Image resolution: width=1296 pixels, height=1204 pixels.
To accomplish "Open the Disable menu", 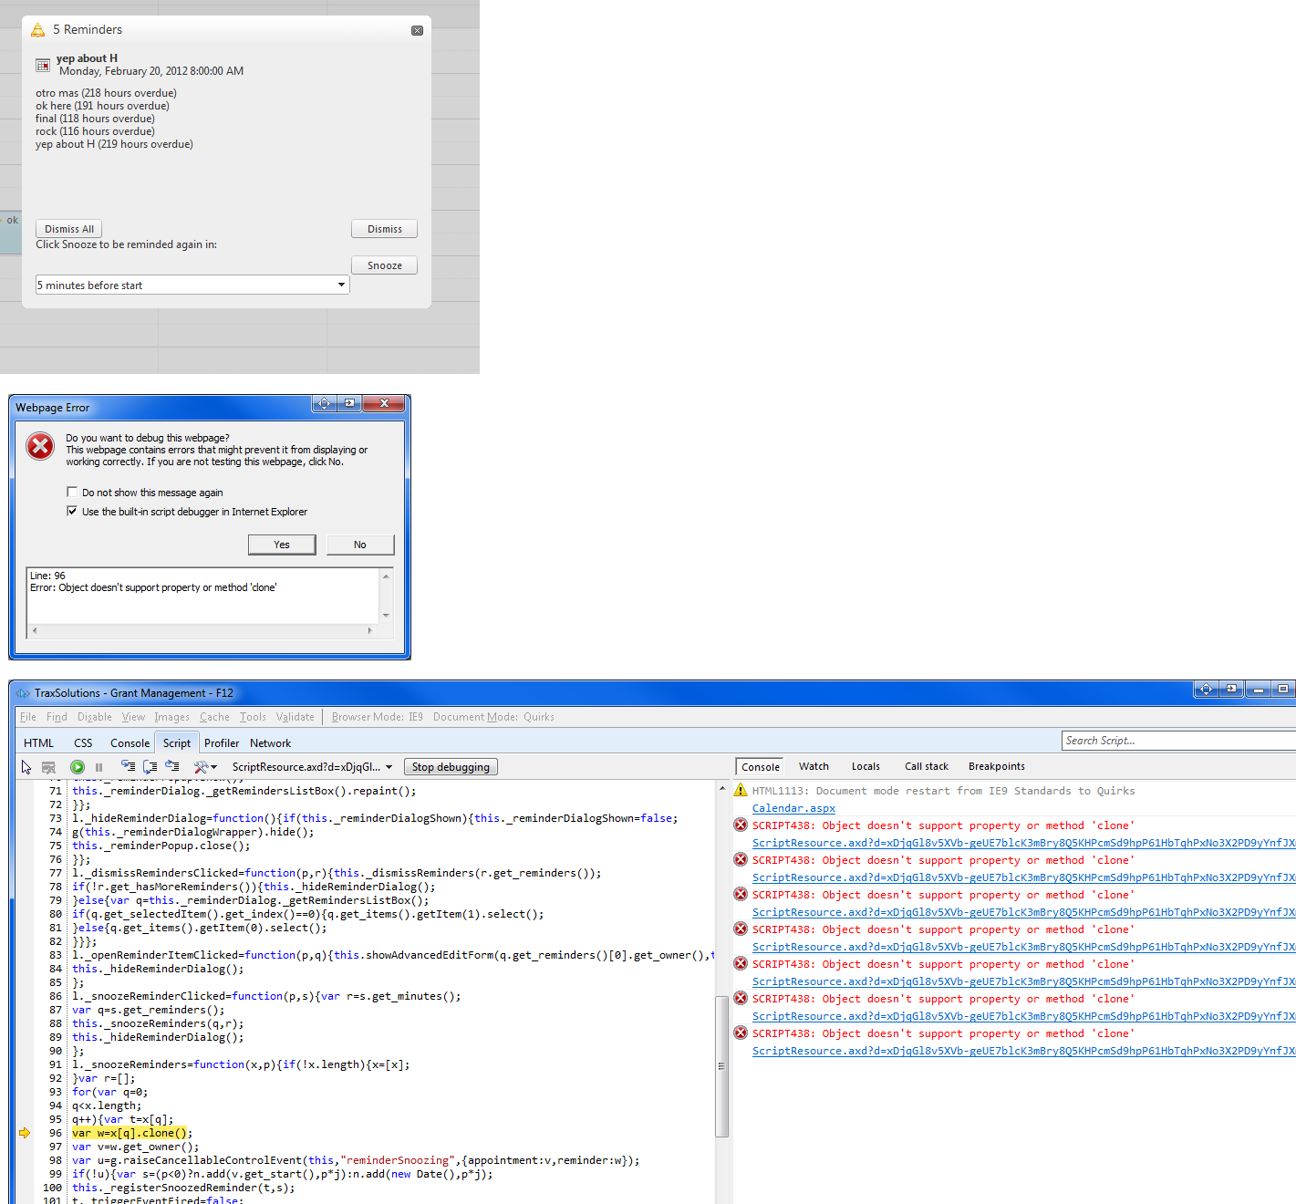I will tap(95, 717).
